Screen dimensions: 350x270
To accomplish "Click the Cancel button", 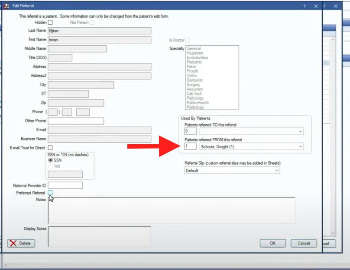I will 303,243.
